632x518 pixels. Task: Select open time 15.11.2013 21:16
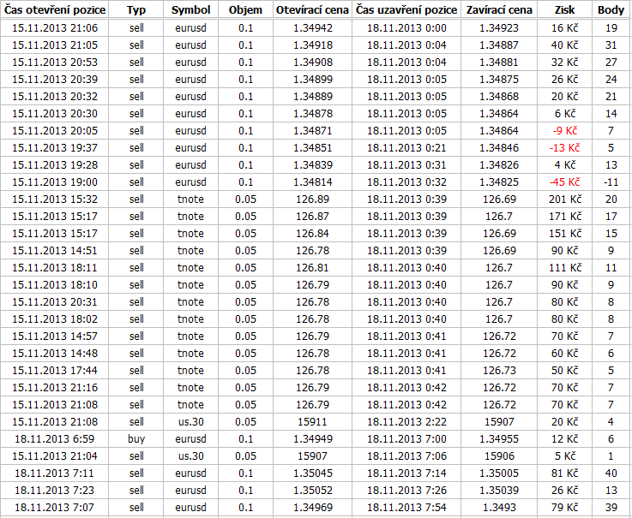pos(55,388)
